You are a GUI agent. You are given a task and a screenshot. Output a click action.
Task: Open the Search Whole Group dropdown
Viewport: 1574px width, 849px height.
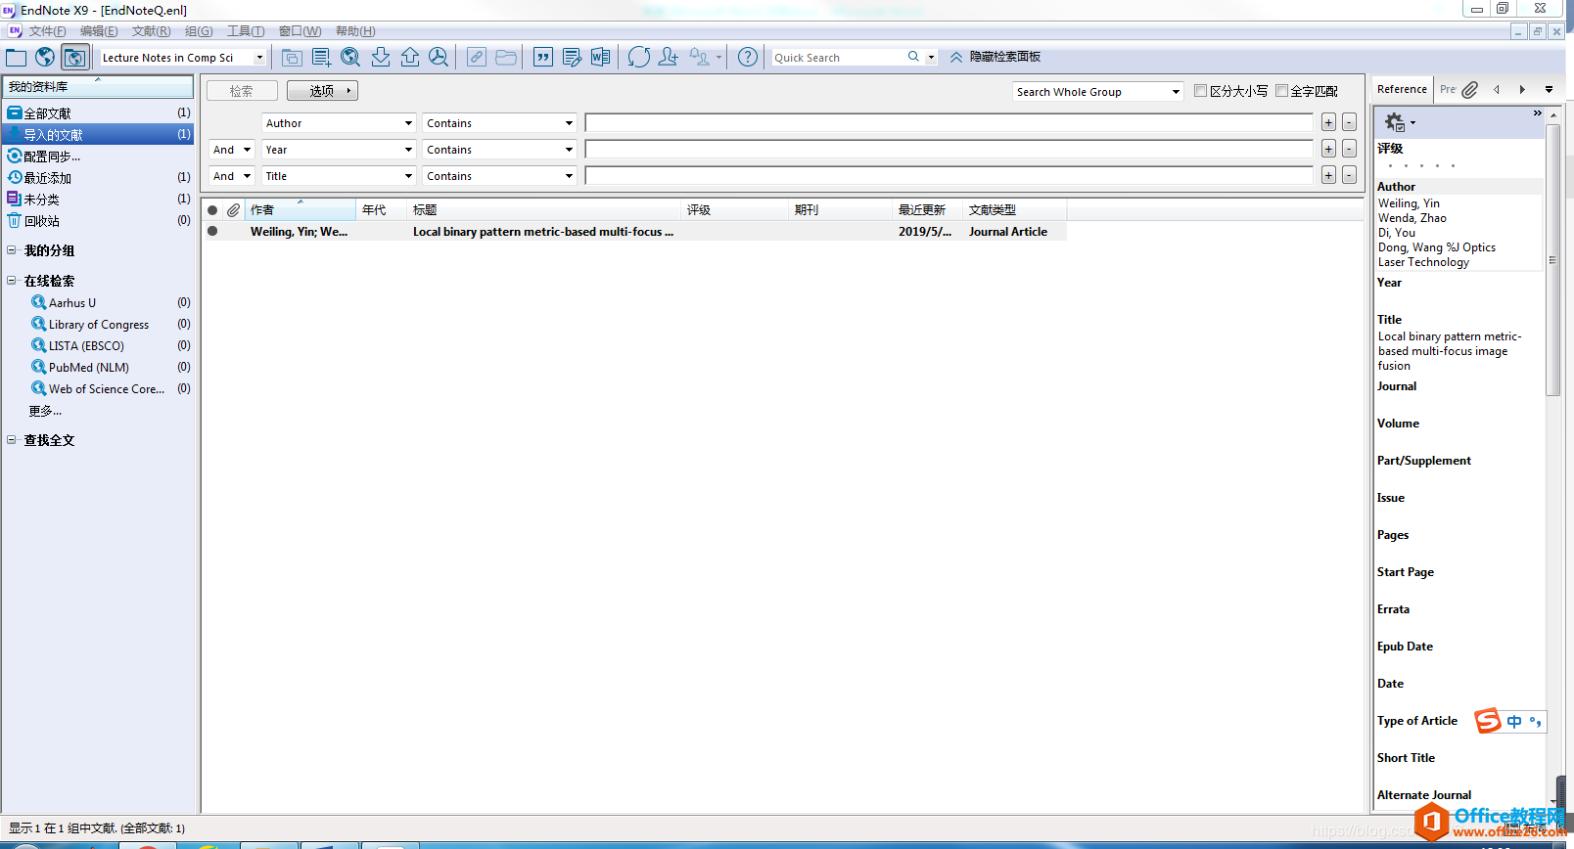click(1098, 92)
